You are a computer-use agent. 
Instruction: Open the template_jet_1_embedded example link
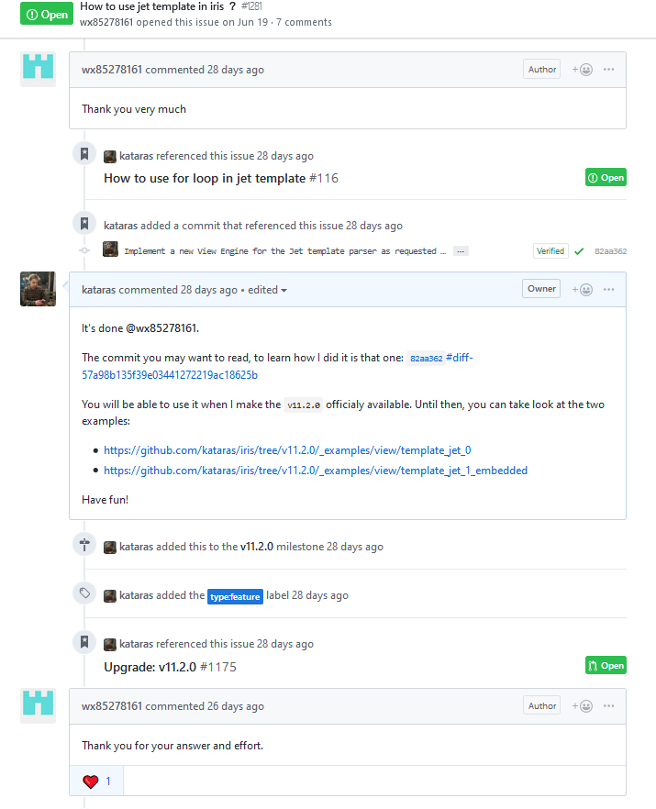(316, 471)
